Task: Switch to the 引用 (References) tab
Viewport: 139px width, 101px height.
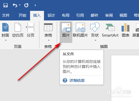Action: click(x=80, y=15)
